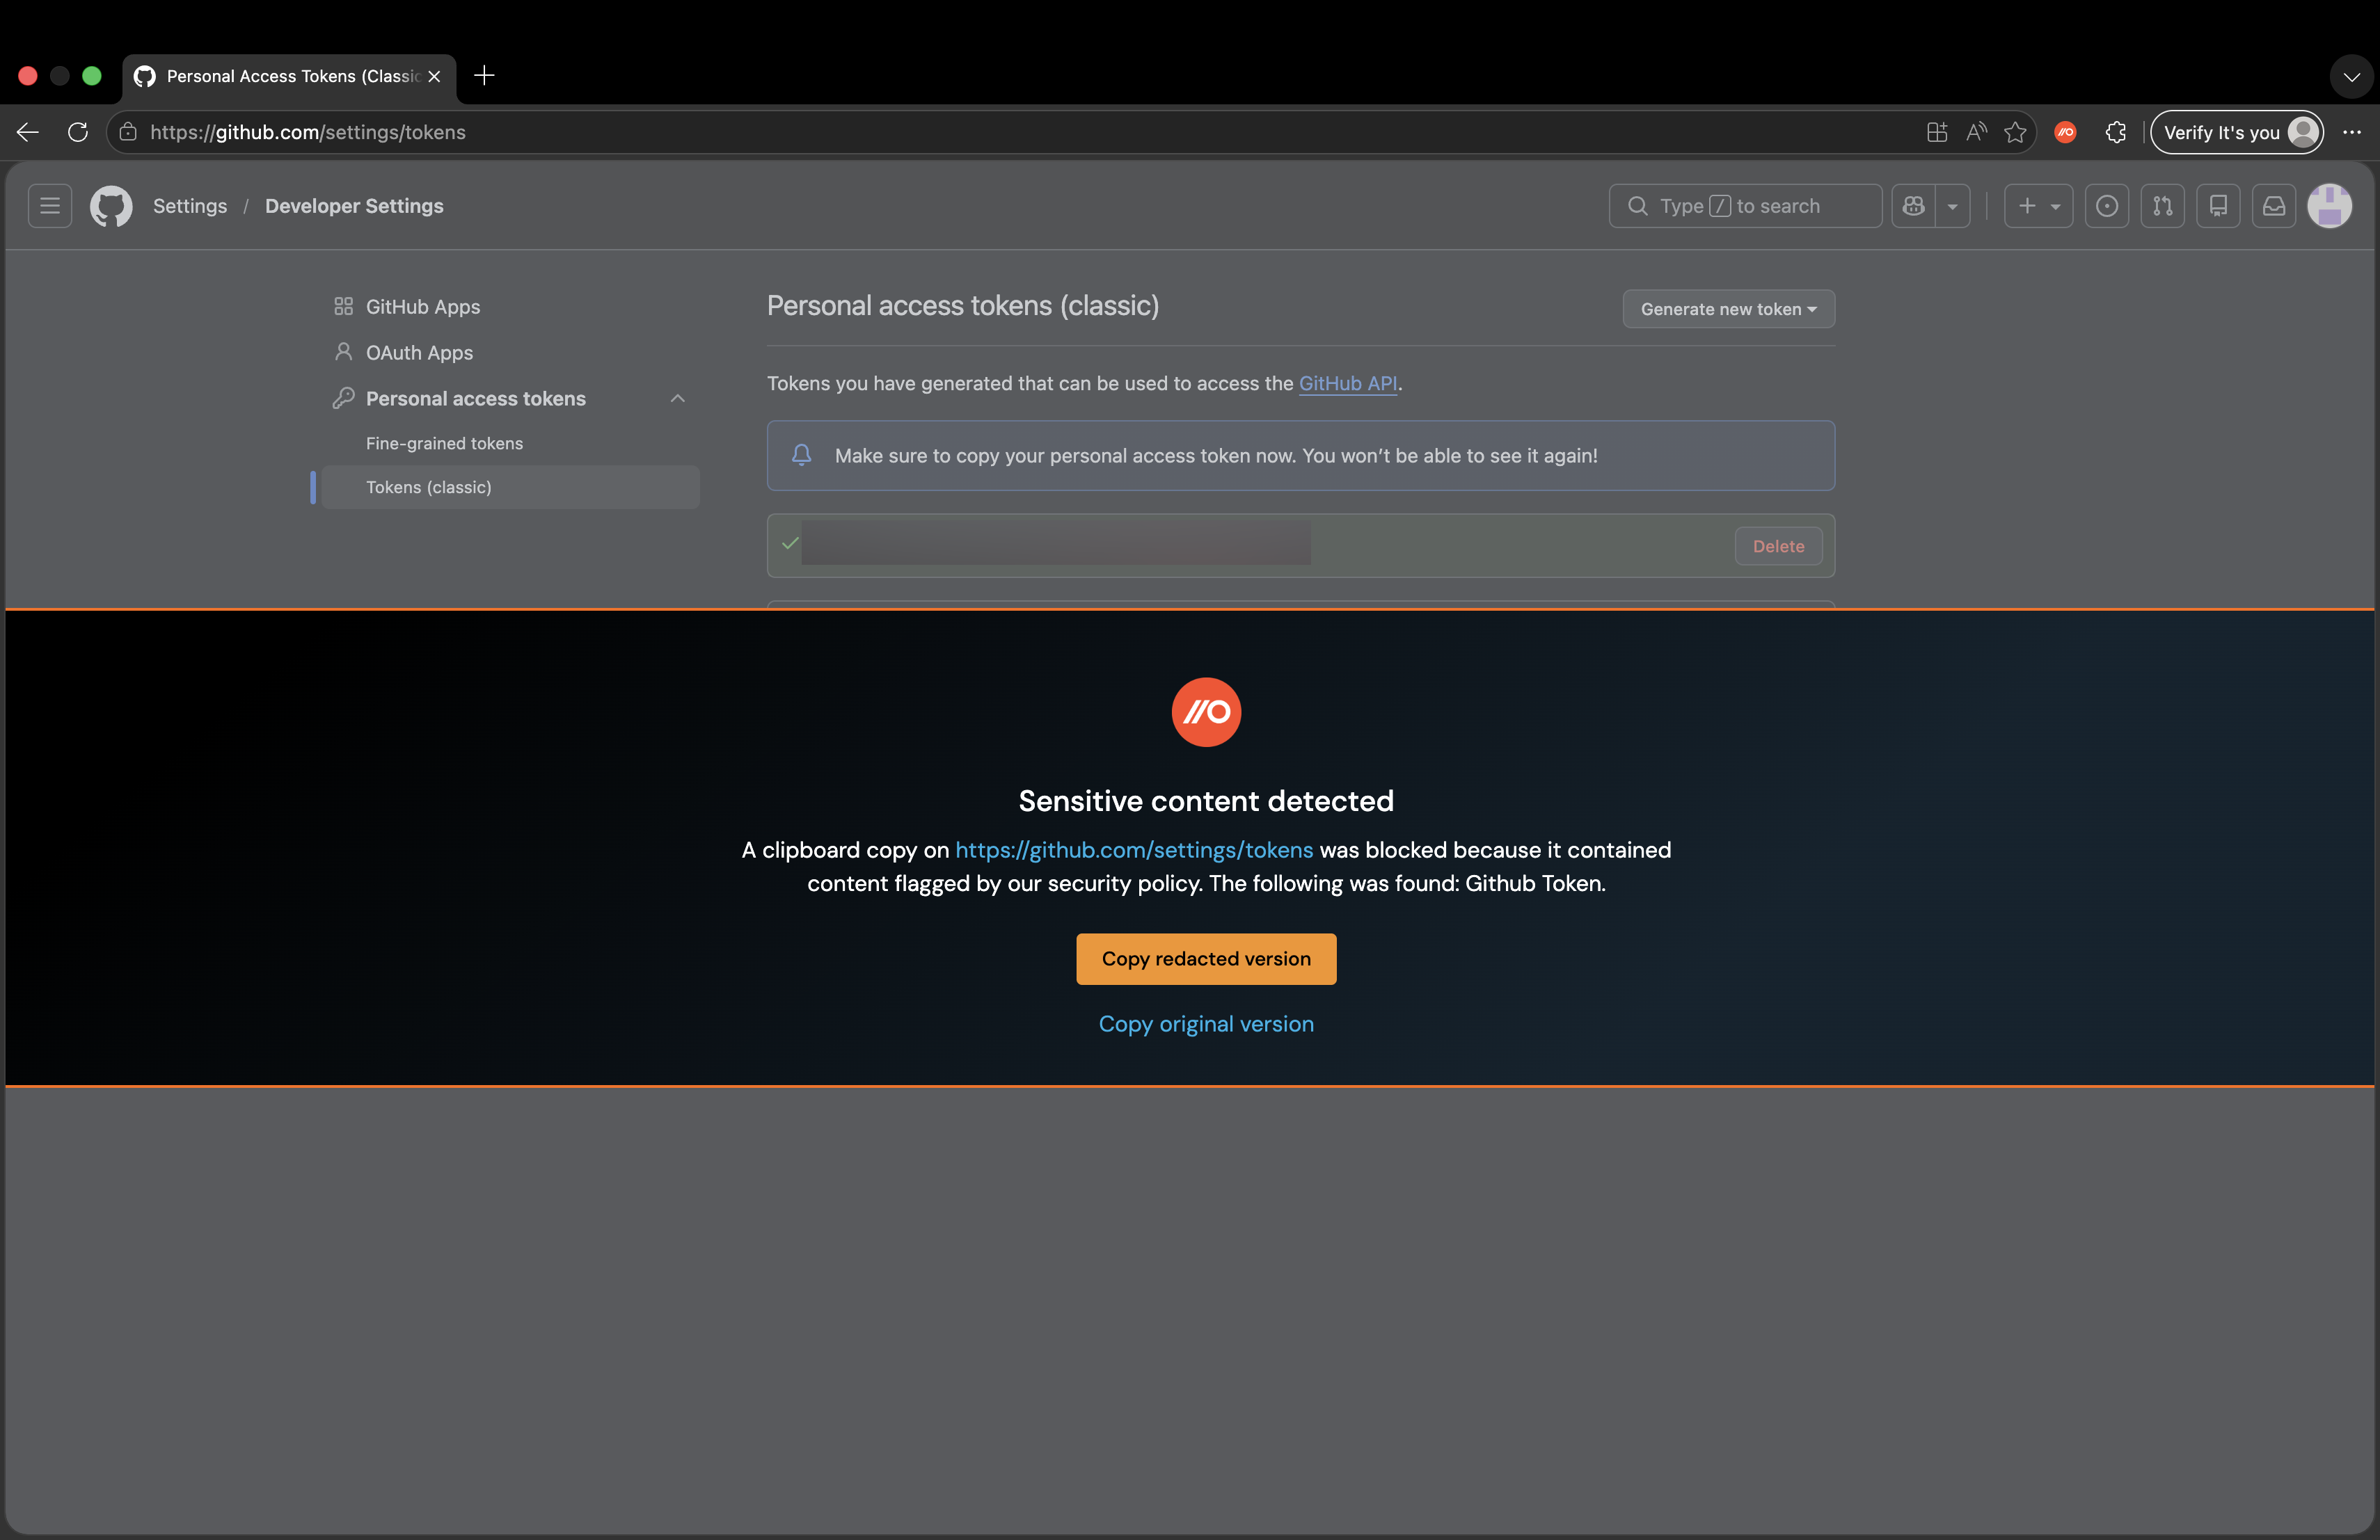
Task: Click the Sensitive content detected heading
Action: (1206, 801)
